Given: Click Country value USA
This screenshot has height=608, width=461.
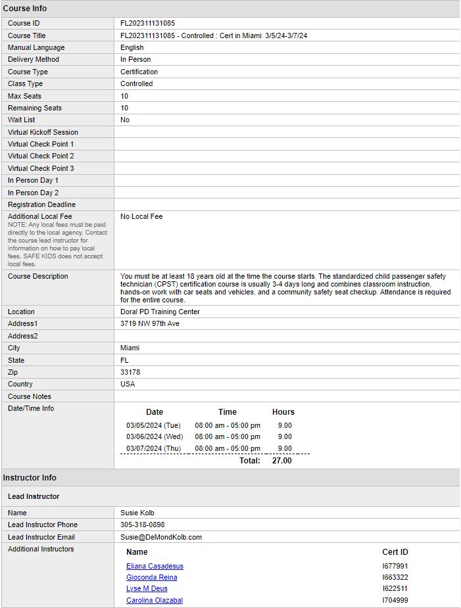Looking at the screenshot, I should click(128, 384).
